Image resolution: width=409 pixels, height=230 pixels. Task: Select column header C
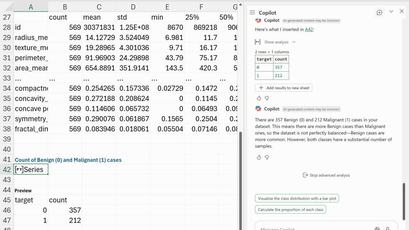click(99, 7)
